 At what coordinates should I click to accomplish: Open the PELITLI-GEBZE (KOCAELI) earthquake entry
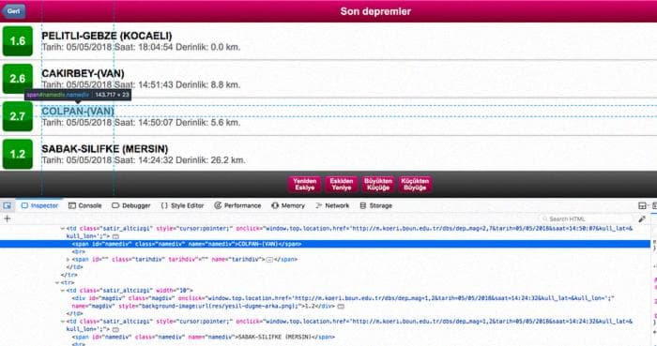coord(106,36)
